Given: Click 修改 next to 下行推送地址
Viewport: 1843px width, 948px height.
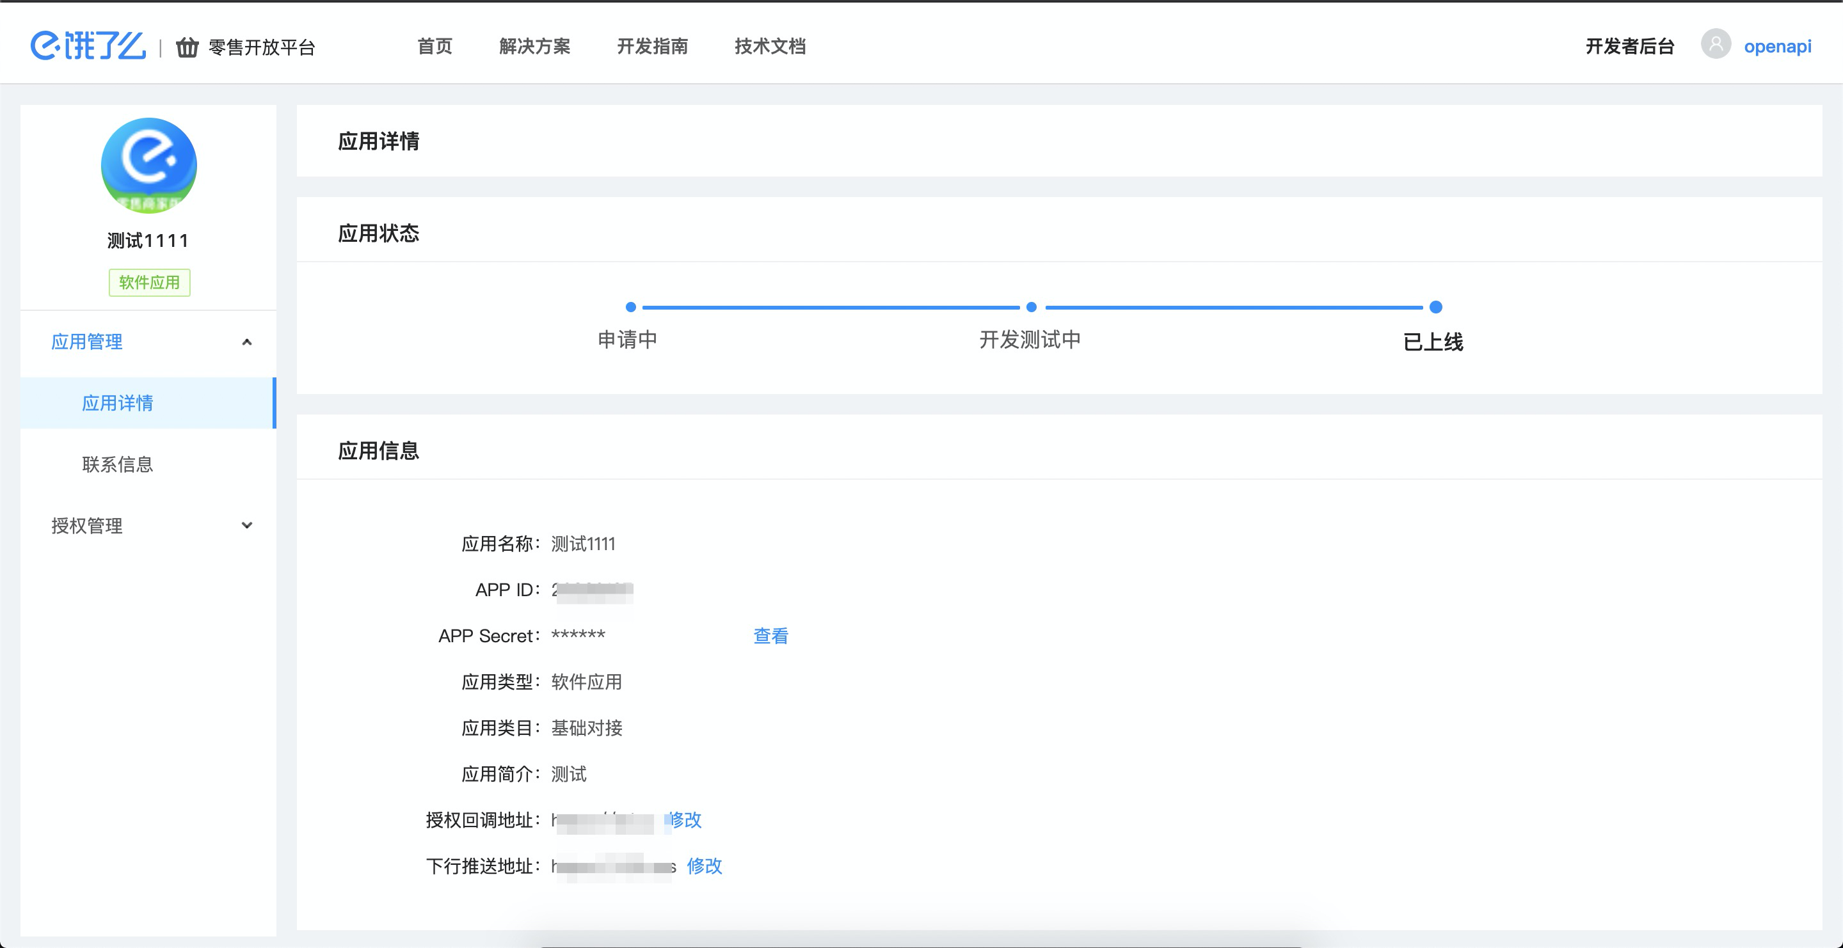Looking at the screenshot, I should tap(704, 865).
